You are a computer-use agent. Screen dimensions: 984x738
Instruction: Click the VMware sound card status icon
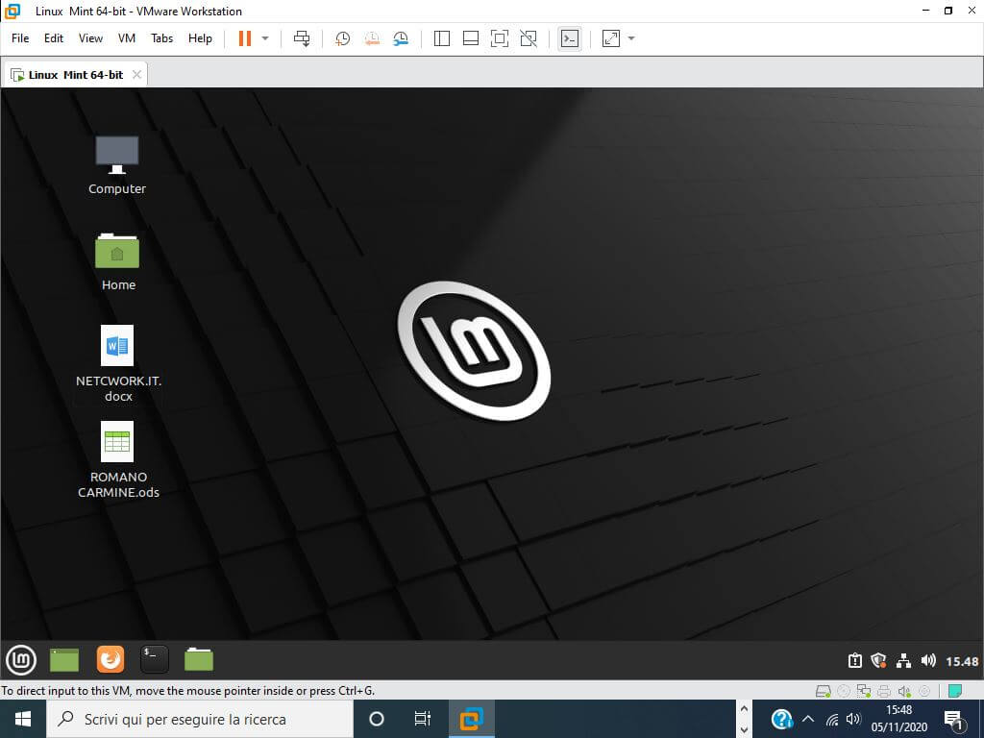(x=904, y=692)
